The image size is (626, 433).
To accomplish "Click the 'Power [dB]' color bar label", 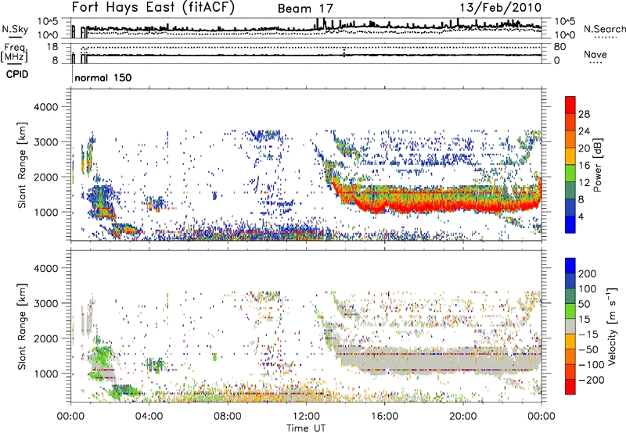I will [x=597, y=165].
